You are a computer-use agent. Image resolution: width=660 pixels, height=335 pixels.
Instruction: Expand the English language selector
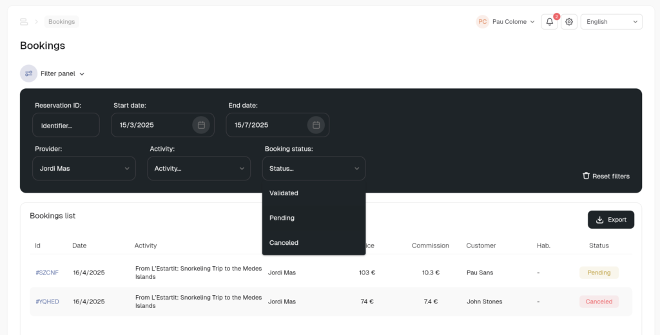[612, 22]
